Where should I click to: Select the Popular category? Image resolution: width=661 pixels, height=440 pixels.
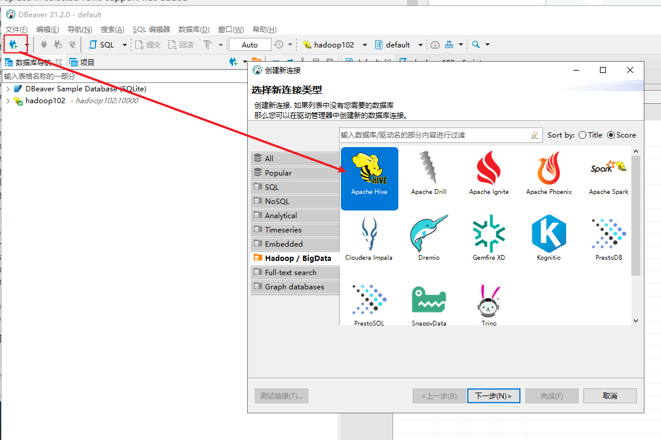(x=295, y=173)
